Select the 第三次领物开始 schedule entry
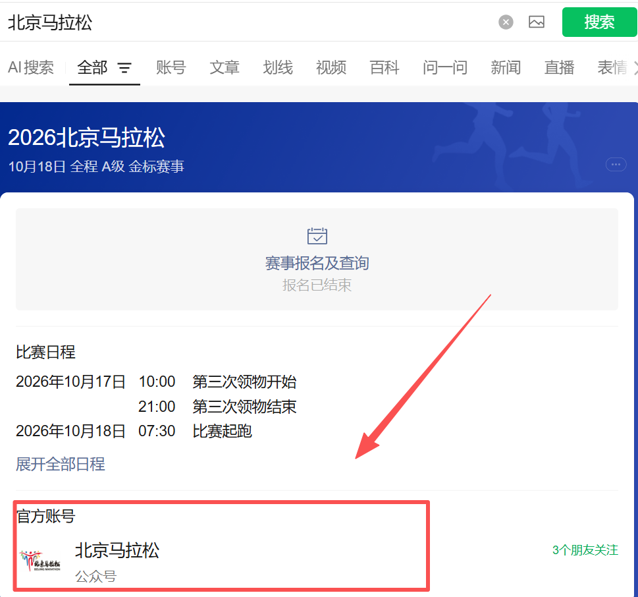 pos(244,382)
